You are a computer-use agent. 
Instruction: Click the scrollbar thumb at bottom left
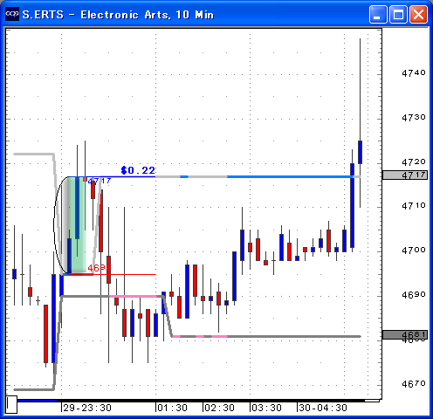11,404
